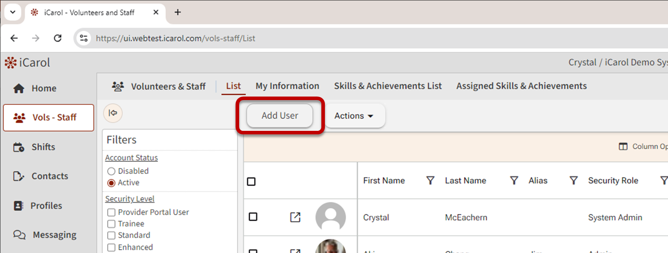
Task: Click the Contacts sidebar icon
Action: (19, 176)
